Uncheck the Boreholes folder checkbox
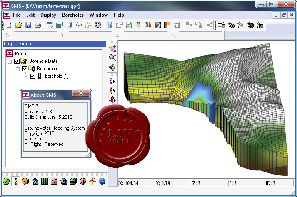The width and height of the screenshot is (297, 197). pyautogui.click(x=25, y=69)
